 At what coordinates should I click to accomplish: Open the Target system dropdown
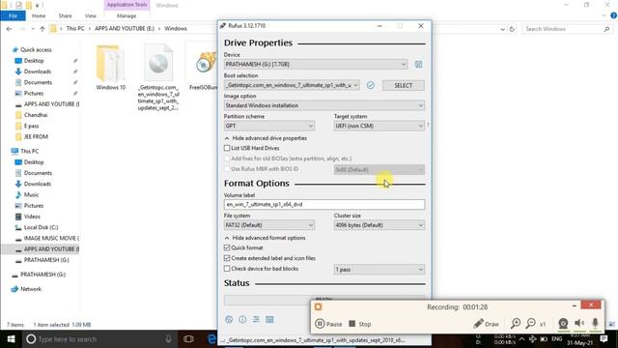click(x=379, y=126)
